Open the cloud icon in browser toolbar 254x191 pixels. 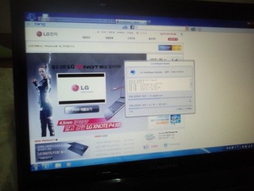(125, 27)
